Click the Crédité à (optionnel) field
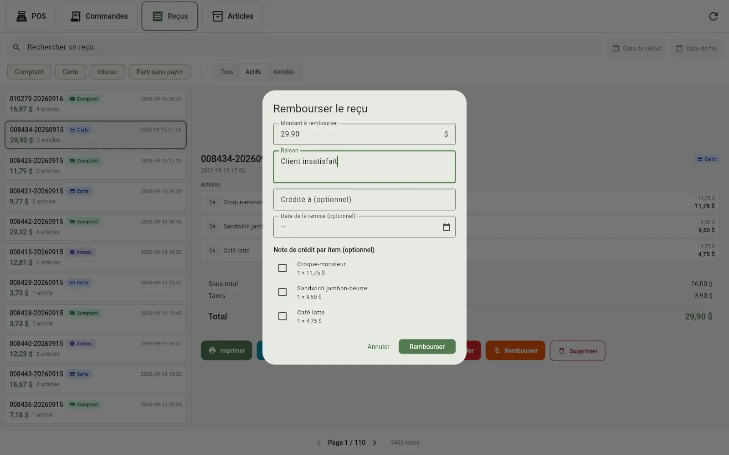Viewport: 729px width, 455px height. [364, 200]
